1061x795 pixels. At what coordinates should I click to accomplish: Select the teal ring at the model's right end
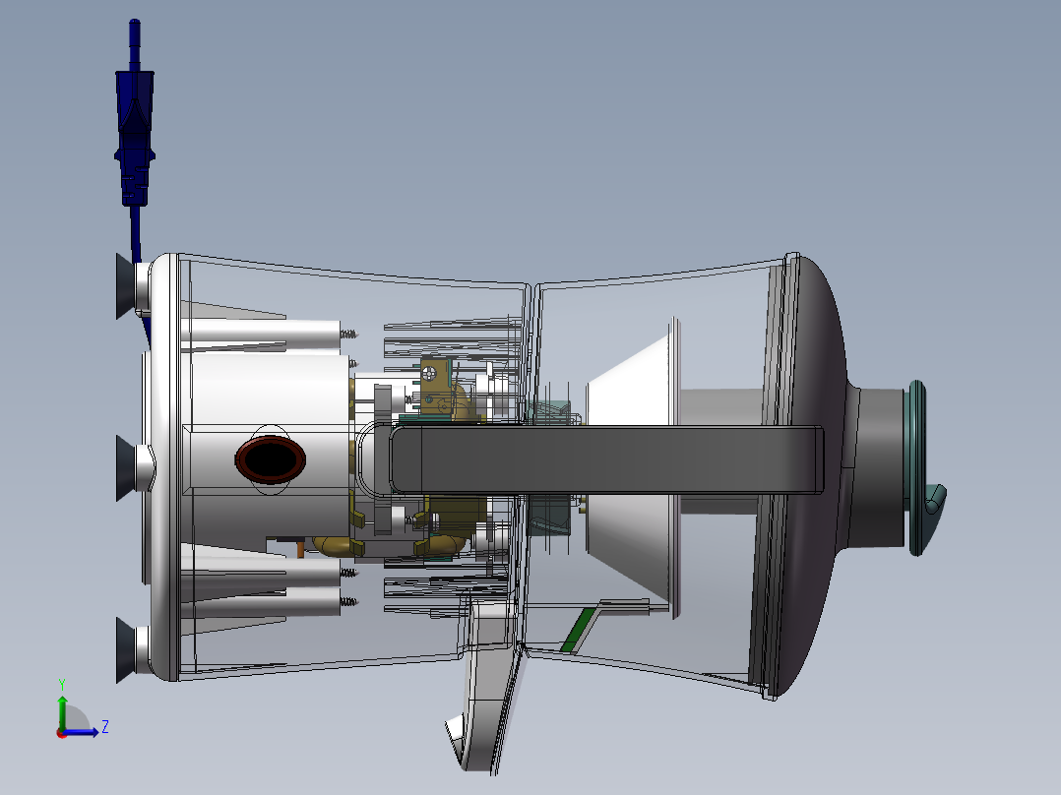[x=917, y=467]
